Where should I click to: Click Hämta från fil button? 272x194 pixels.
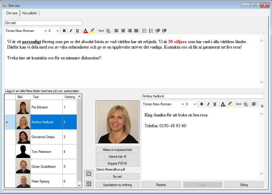point(117,157)
